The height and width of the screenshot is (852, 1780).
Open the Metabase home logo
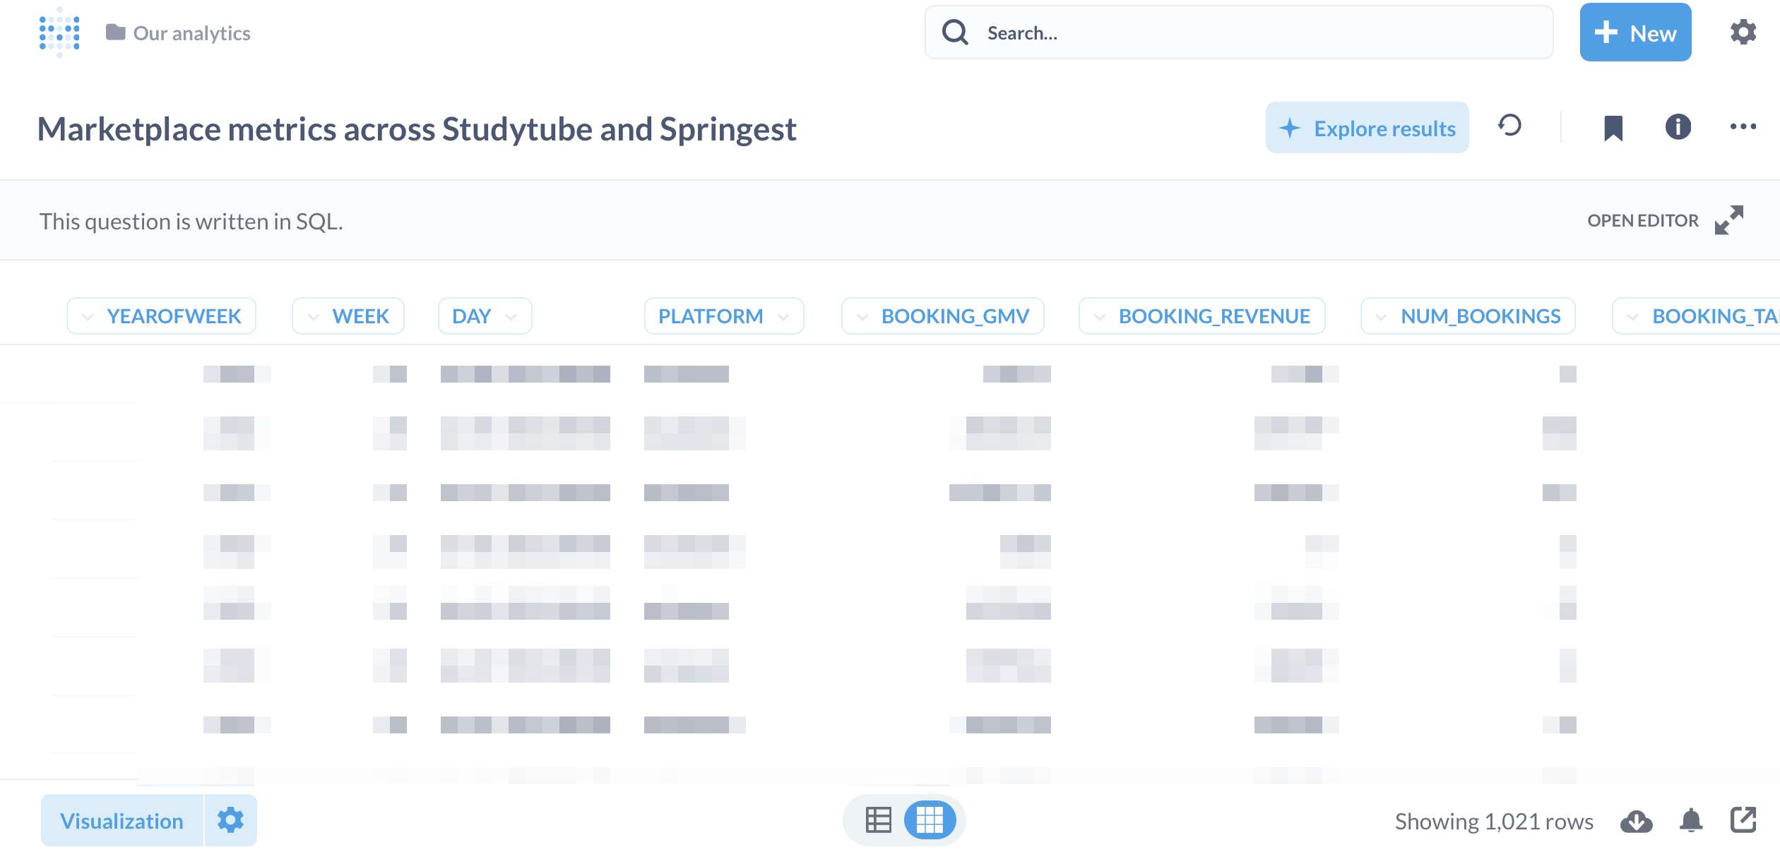pyautogui.click(x=59, y=32)
